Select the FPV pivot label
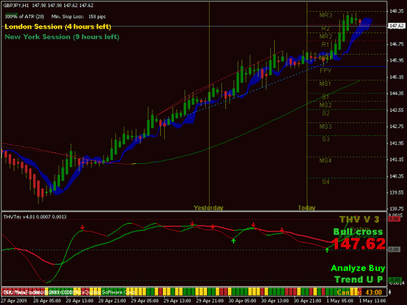The height and width of the screenshot is (305, 407). coord(326,70)
